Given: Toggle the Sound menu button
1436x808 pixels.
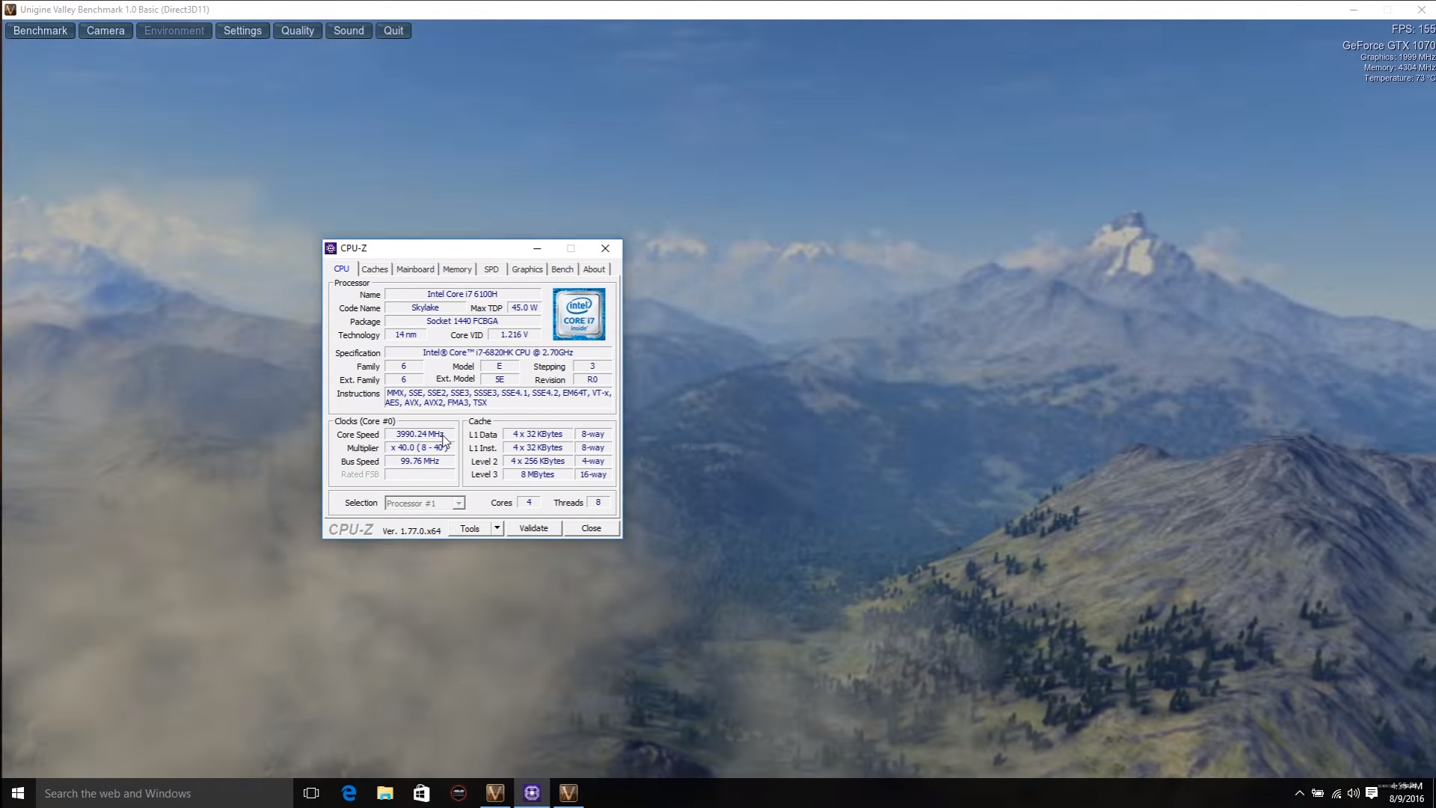Looking at the screenshot, I should click(x=349, y=31).
